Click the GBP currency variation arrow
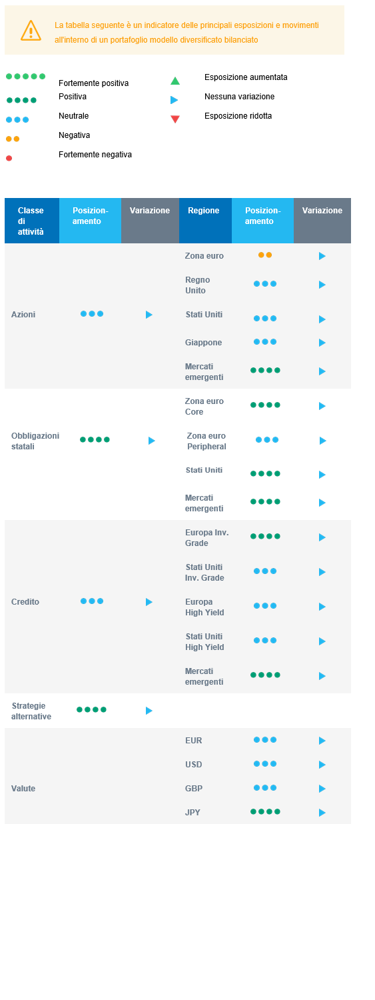375x1000 pixels. (x=322, y=789)
